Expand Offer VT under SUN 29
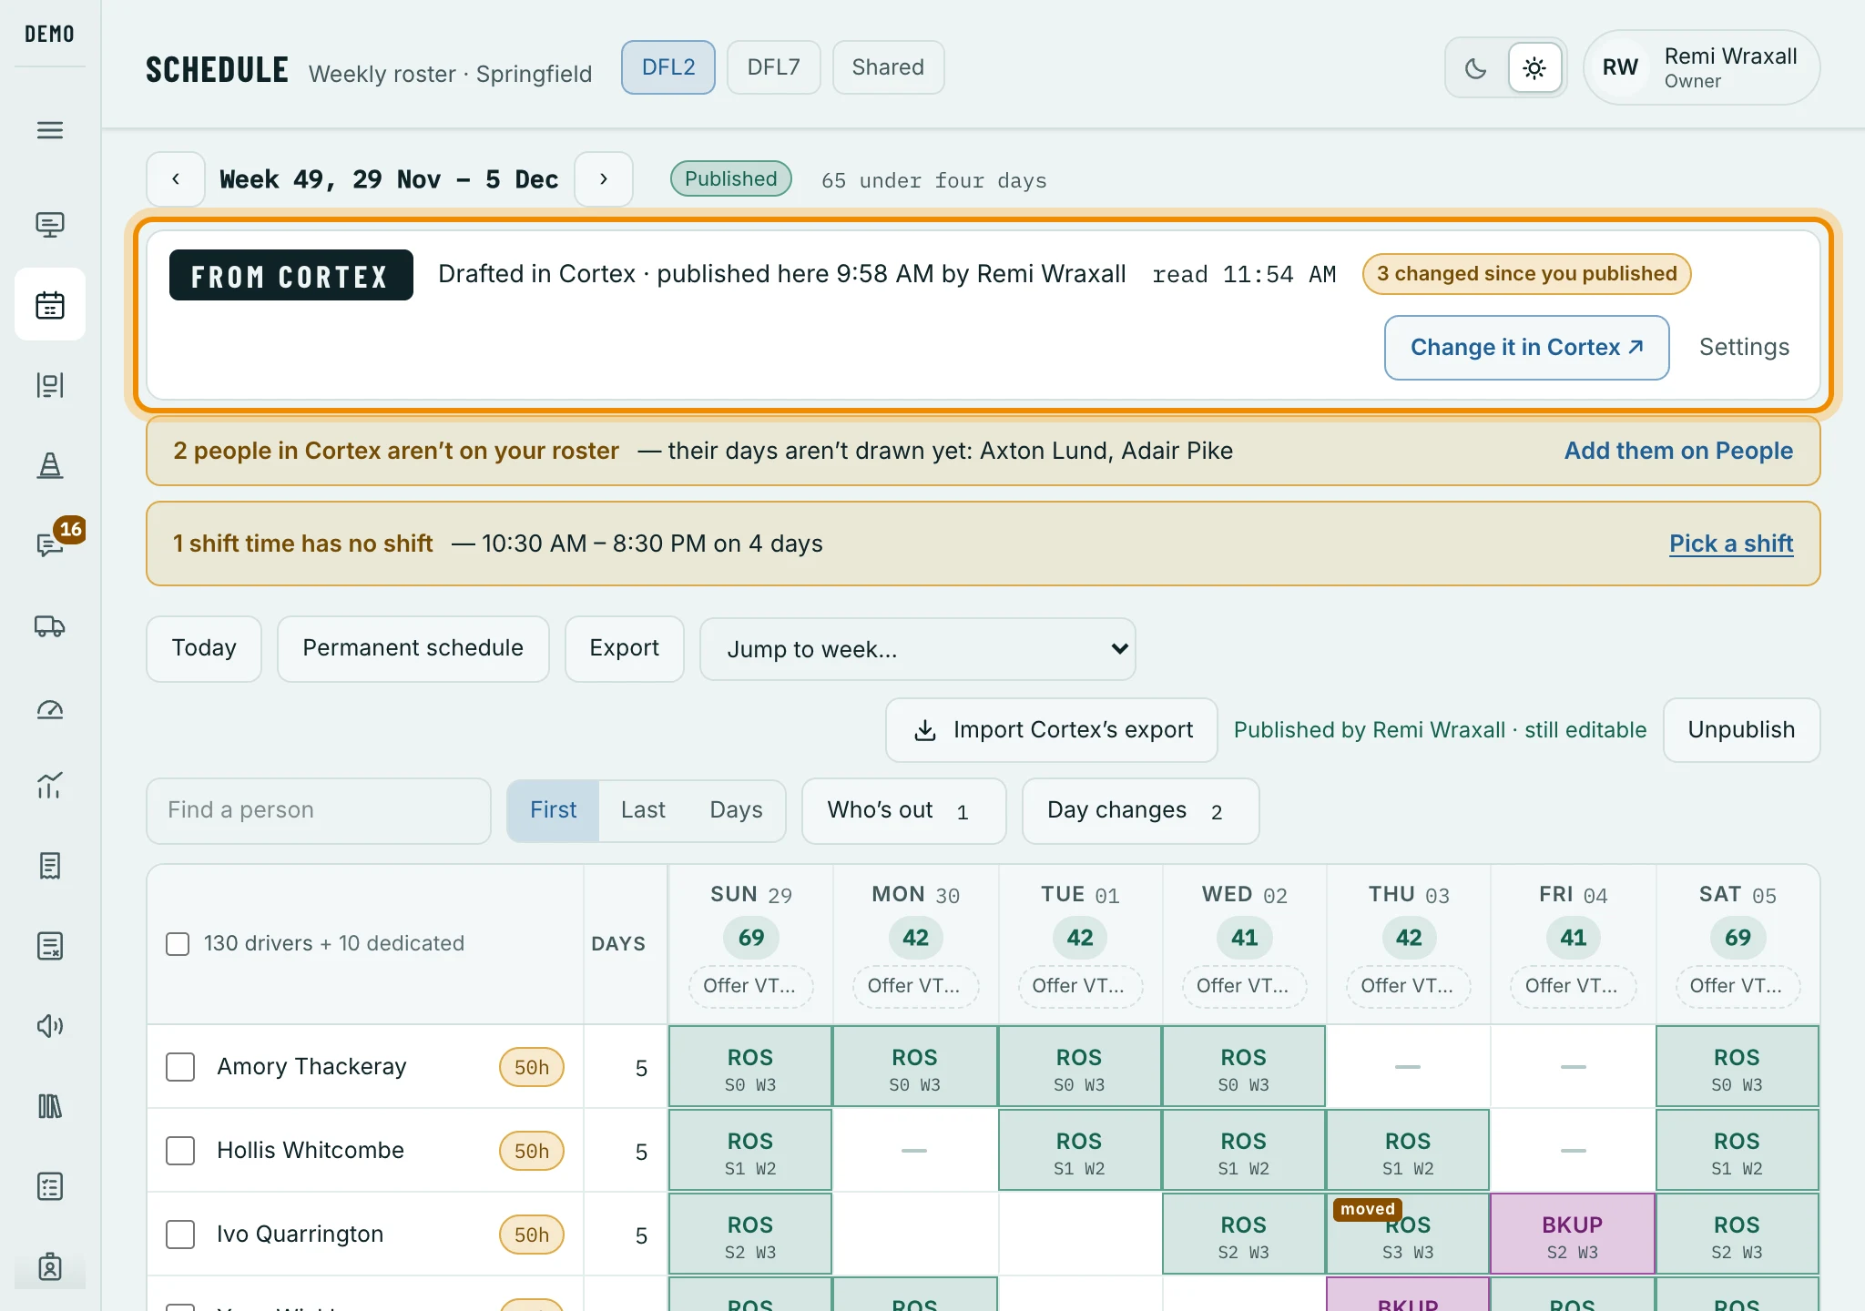 (x=750, y=986)
